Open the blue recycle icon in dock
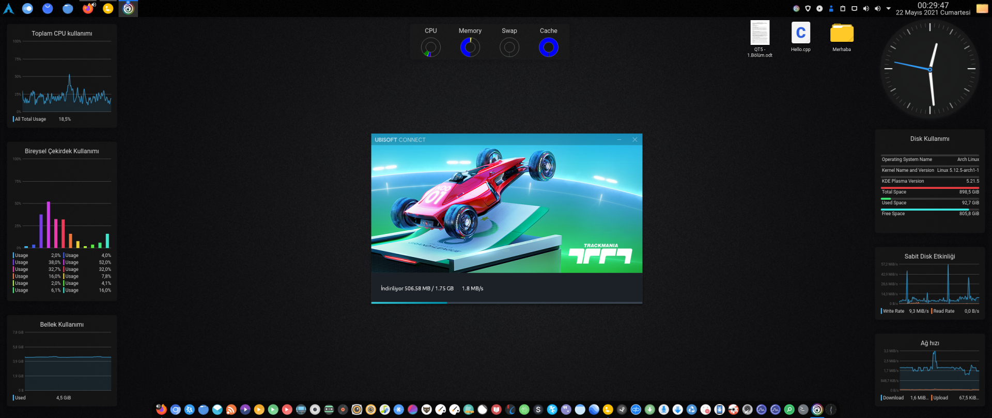Viewport: 992px width, 418px height. coord(692,410)
